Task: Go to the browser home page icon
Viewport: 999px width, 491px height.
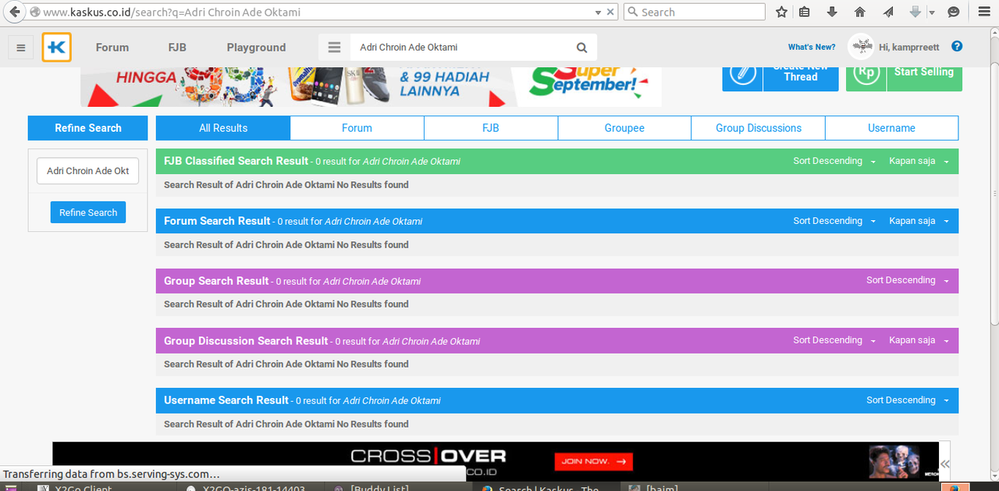Action: 860,12
